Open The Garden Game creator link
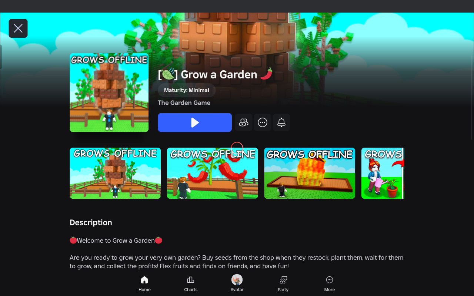The width and height of the screenshot is (474, 296). (x=184, y=103)
